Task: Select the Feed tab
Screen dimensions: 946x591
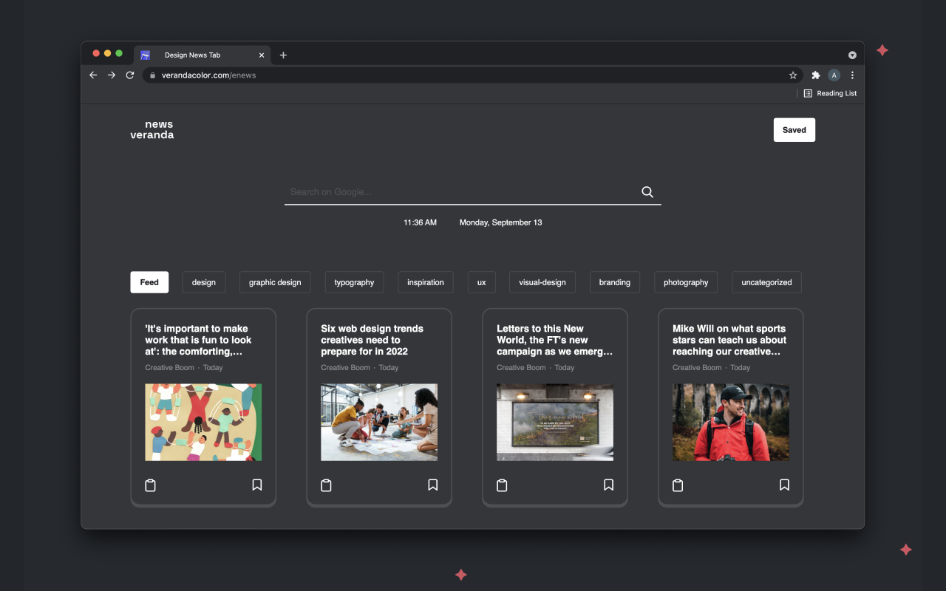Action: tap(149, 282)
